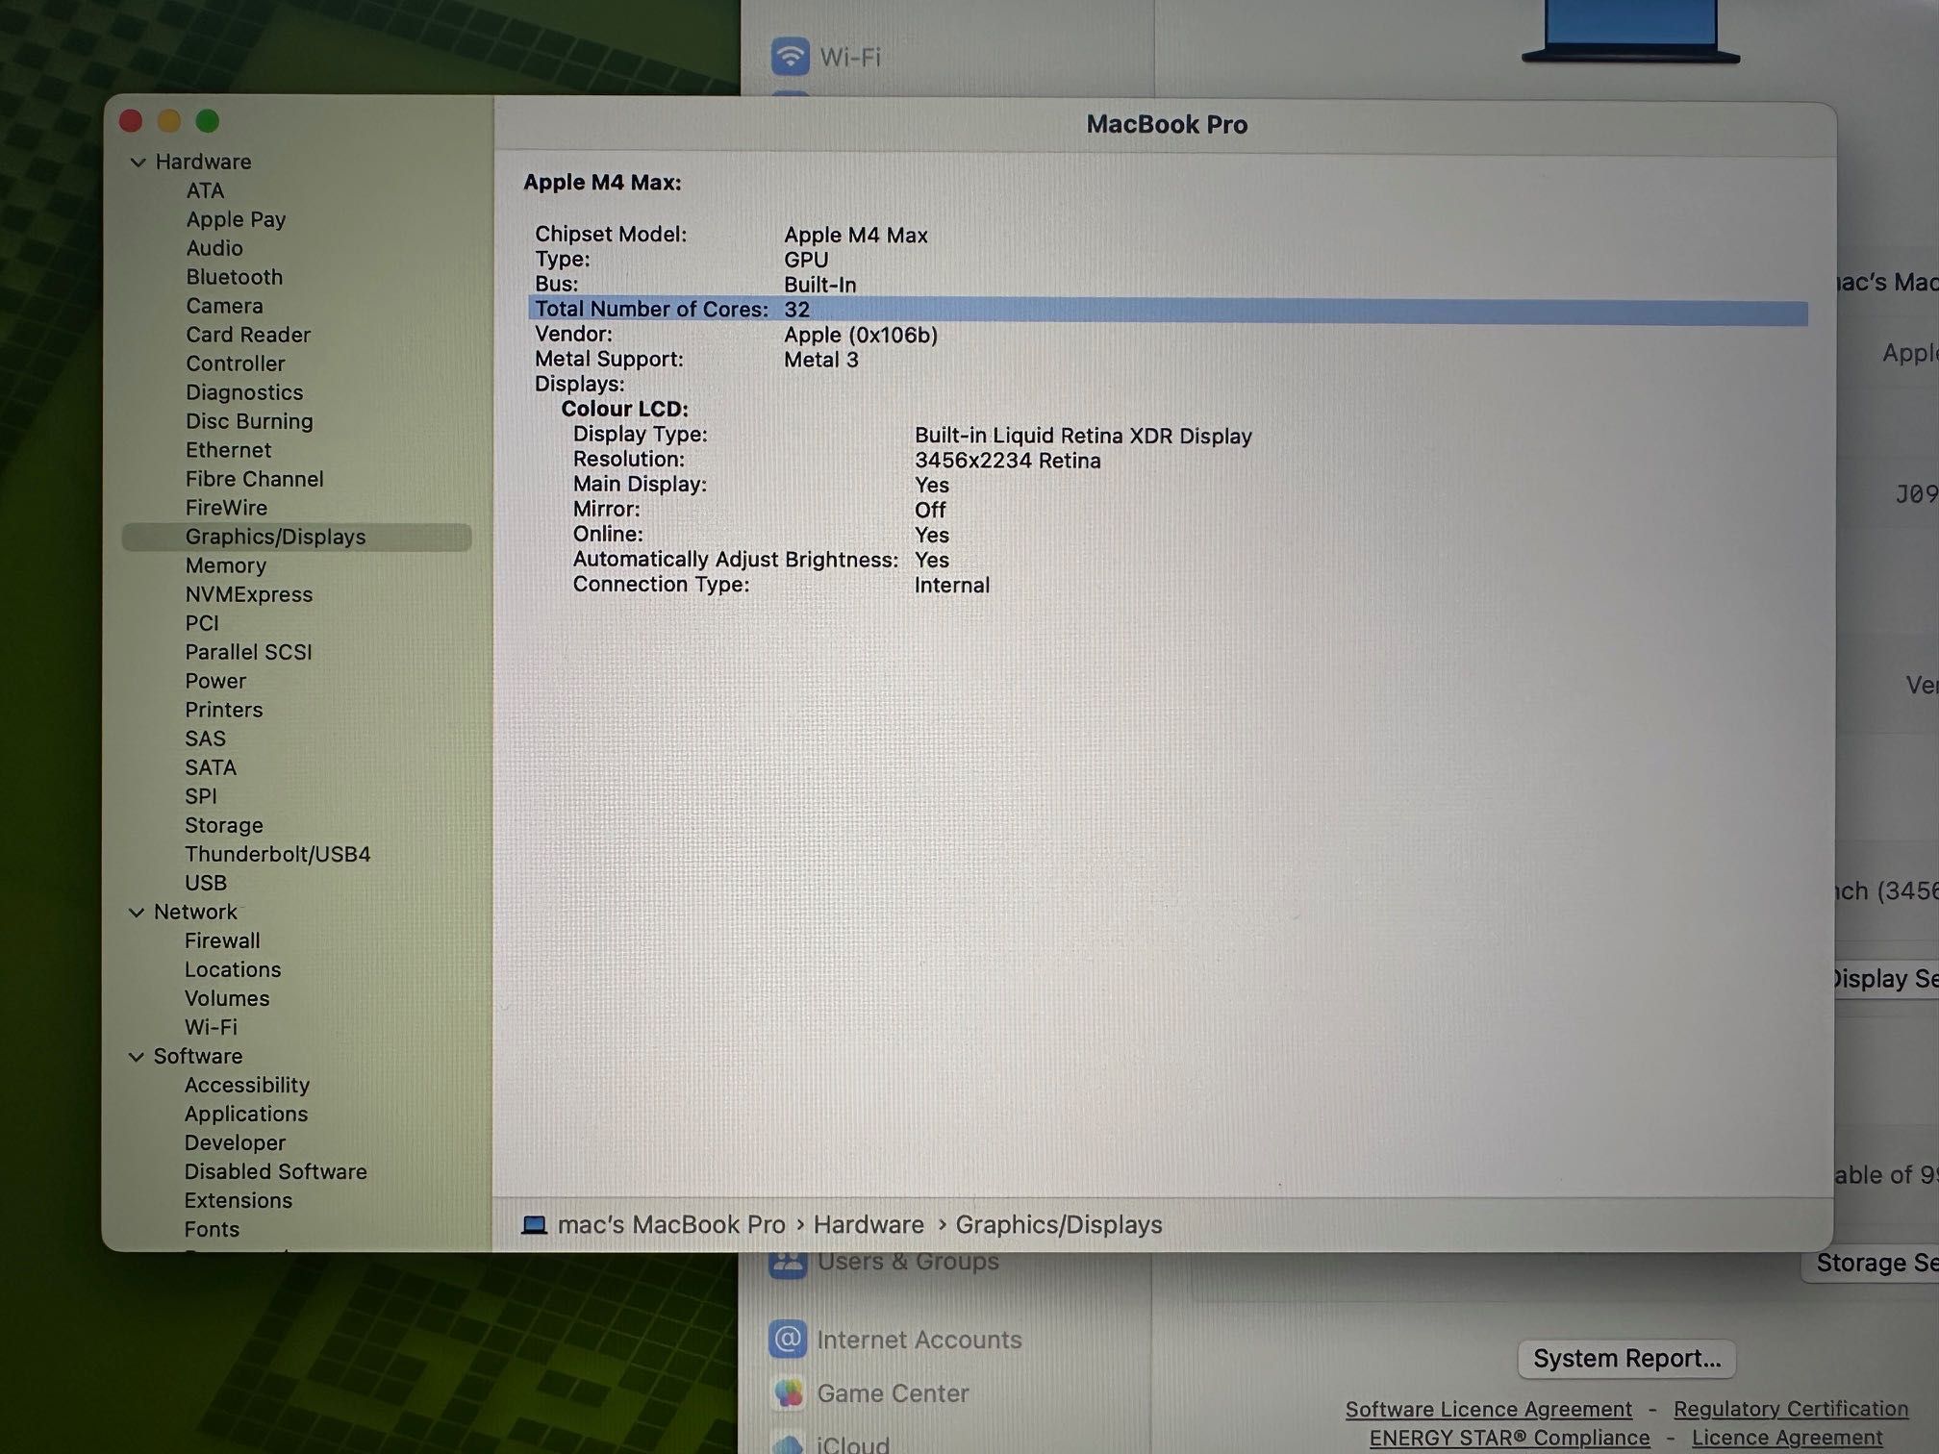Open Card Reader information
Viewport: 1939px width, 1454px height.
(248, 335)
